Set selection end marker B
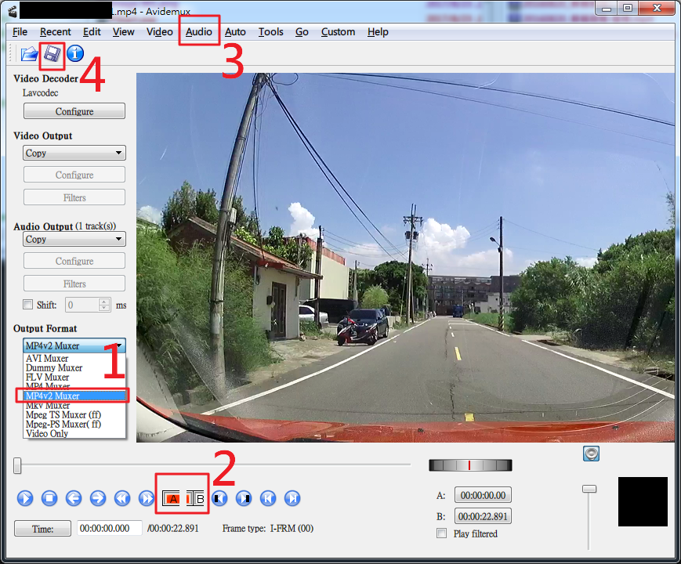681x564 pixels. [196, 498]
